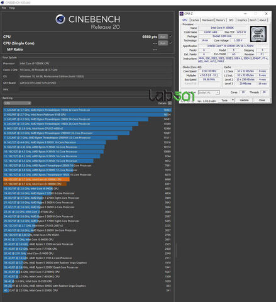This screenshot has width=276, height=302.
Task: Select the darker orange row 17 i9-10900K
Action: coord(87,184)
